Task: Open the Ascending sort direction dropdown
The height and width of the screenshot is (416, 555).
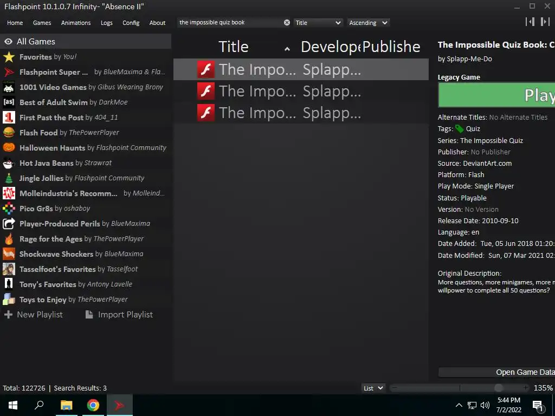Action: point(368,23)
